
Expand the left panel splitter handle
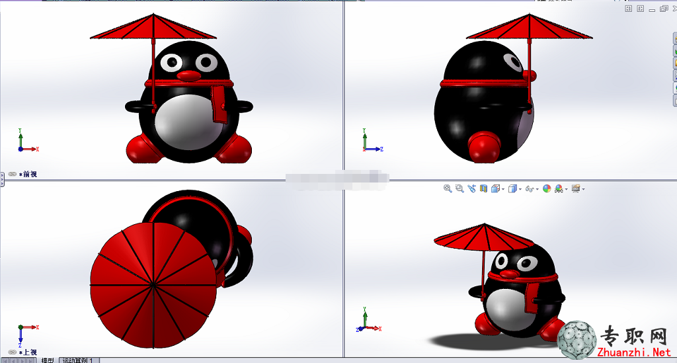(2, 179)
